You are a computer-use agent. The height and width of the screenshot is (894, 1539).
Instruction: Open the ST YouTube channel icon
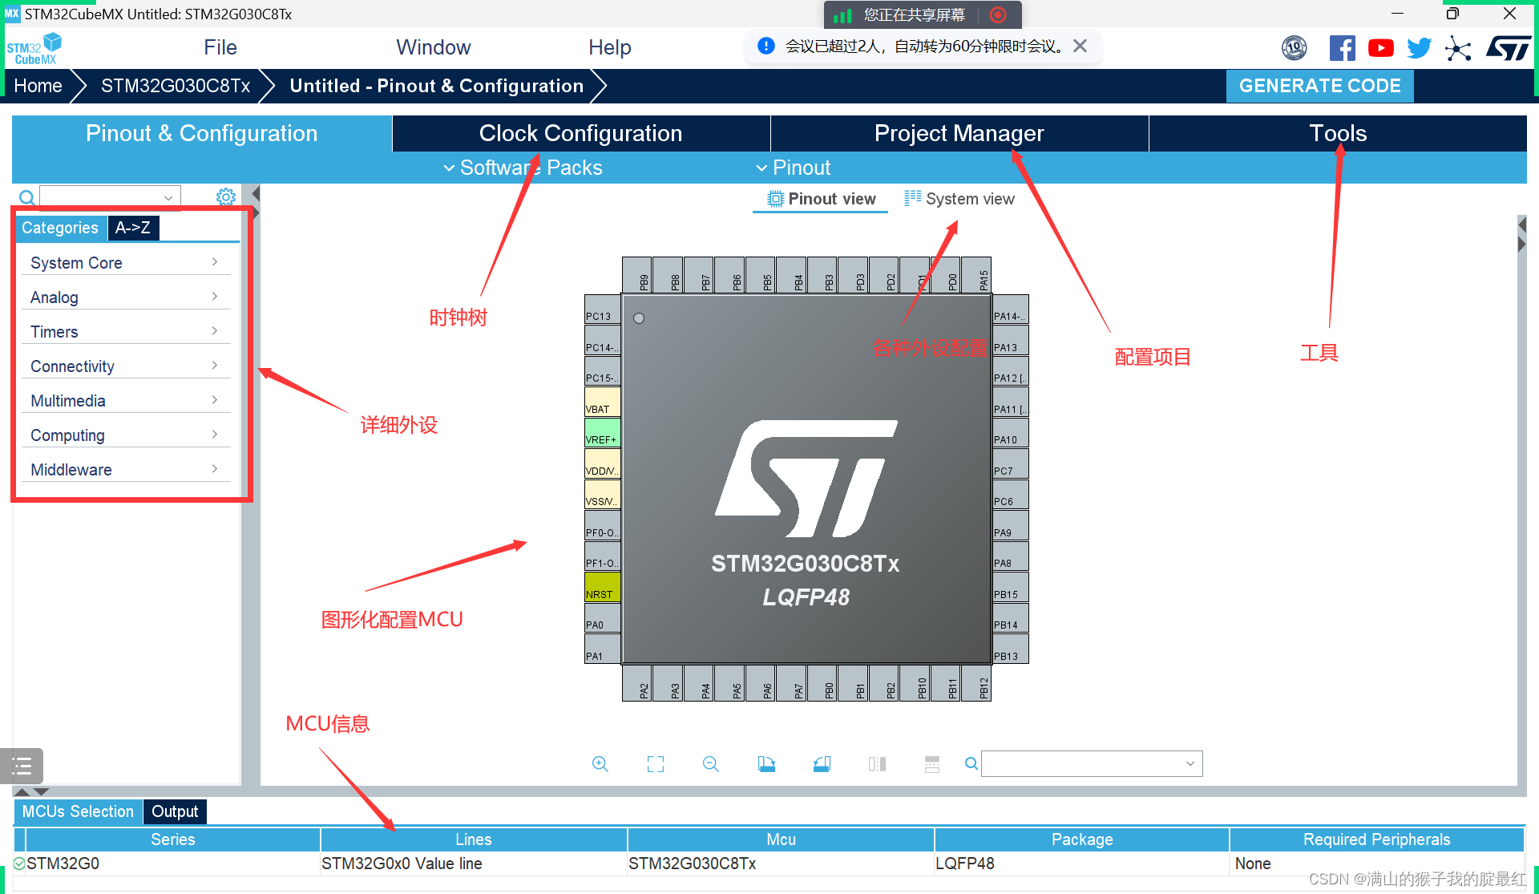(1380, 48)
